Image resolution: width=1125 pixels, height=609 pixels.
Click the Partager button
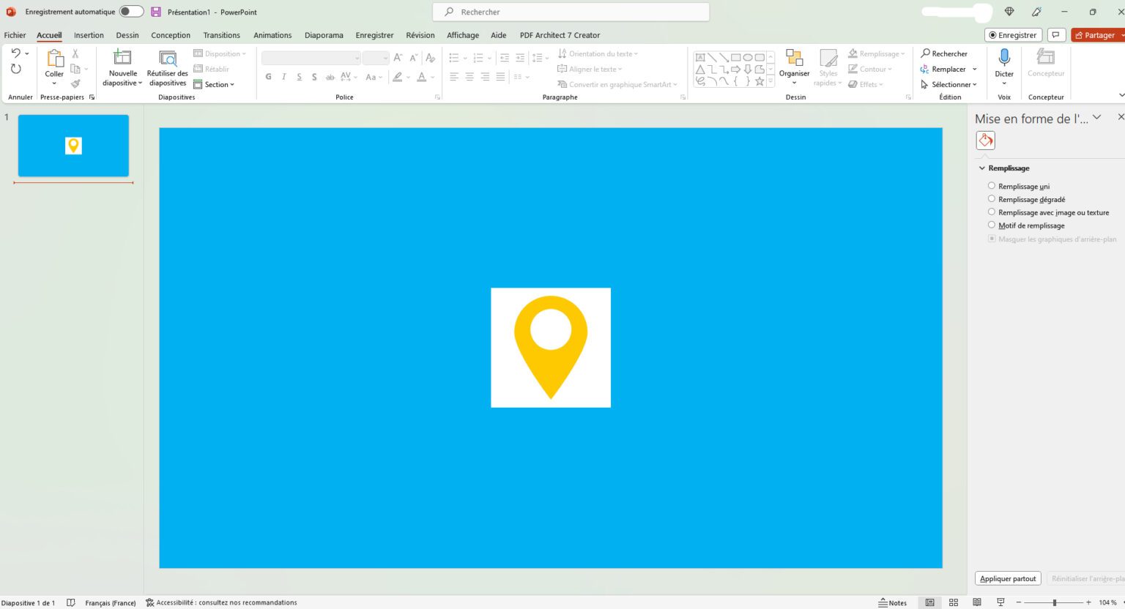point(1097,34)
